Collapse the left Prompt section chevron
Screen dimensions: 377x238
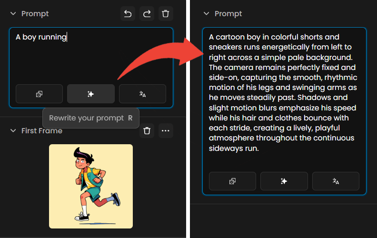coord(13,14)
